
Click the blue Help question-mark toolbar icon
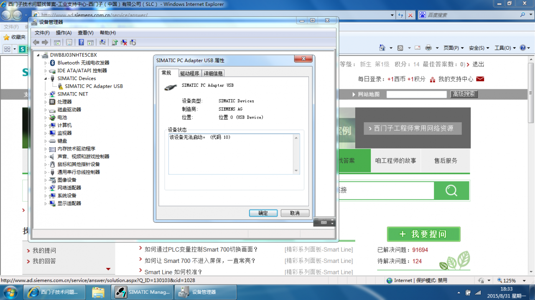[x=81, y=42]
